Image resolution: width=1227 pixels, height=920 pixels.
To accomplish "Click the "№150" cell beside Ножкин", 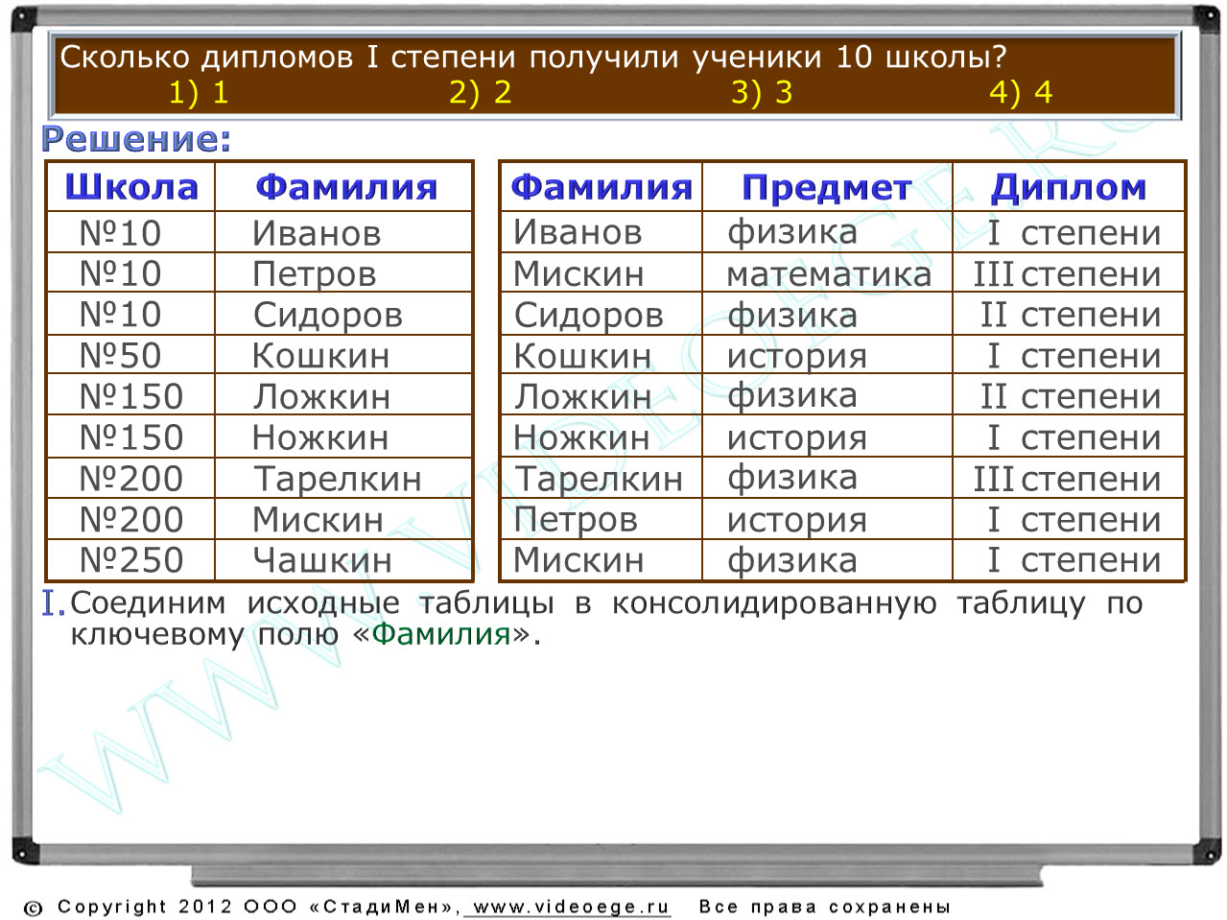I will click(x=130, y=438).
